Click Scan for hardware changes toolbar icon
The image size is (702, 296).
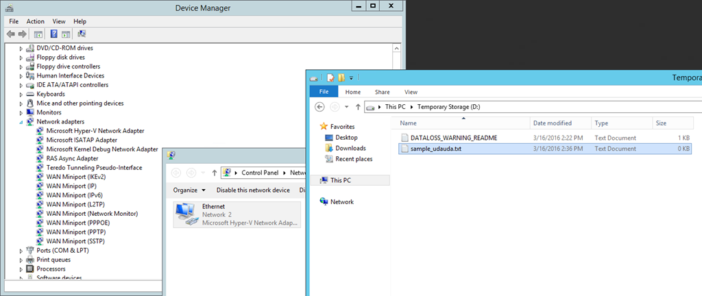pos(82,34)
